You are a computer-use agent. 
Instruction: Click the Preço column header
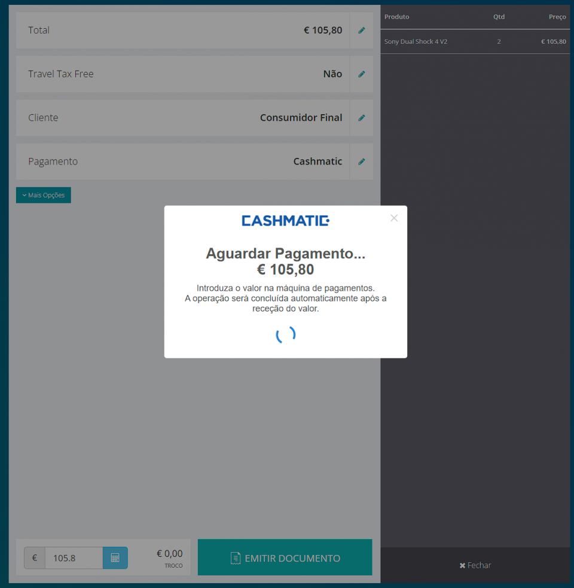tap(557, 17)
